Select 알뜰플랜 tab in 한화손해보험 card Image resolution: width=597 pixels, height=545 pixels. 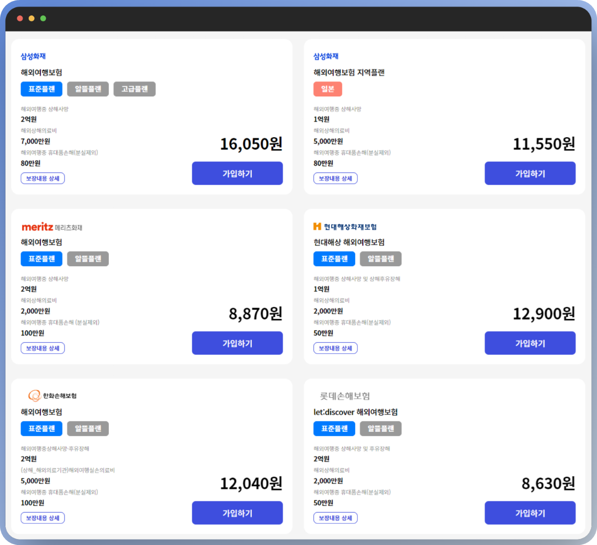[88, 429]
